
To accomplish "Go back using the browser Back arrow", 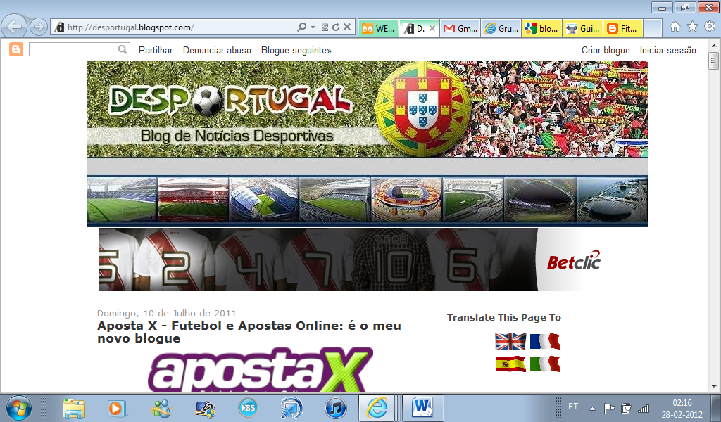I will click(14, 27).
